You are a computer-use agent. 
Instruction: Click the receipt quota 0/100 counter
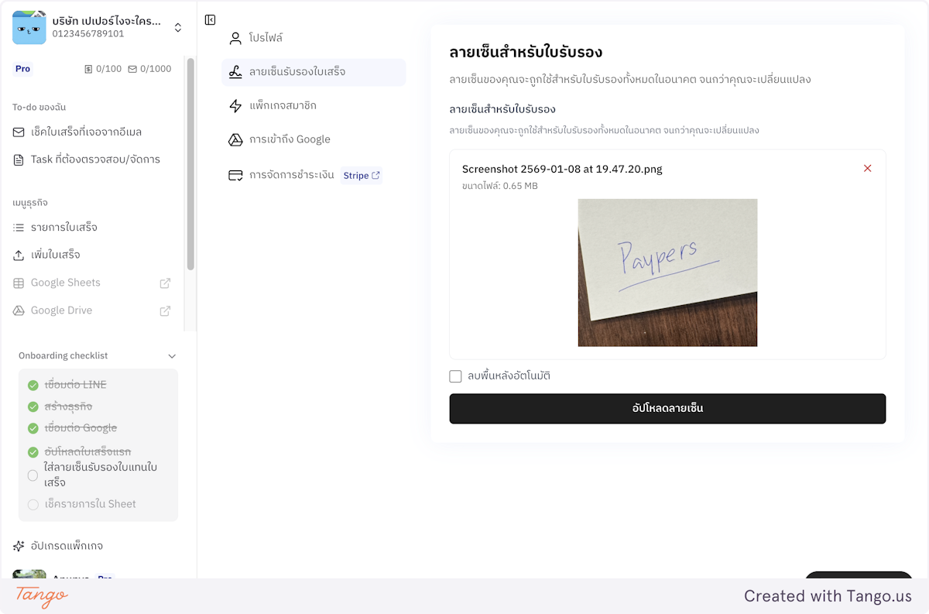coord(103,69)
